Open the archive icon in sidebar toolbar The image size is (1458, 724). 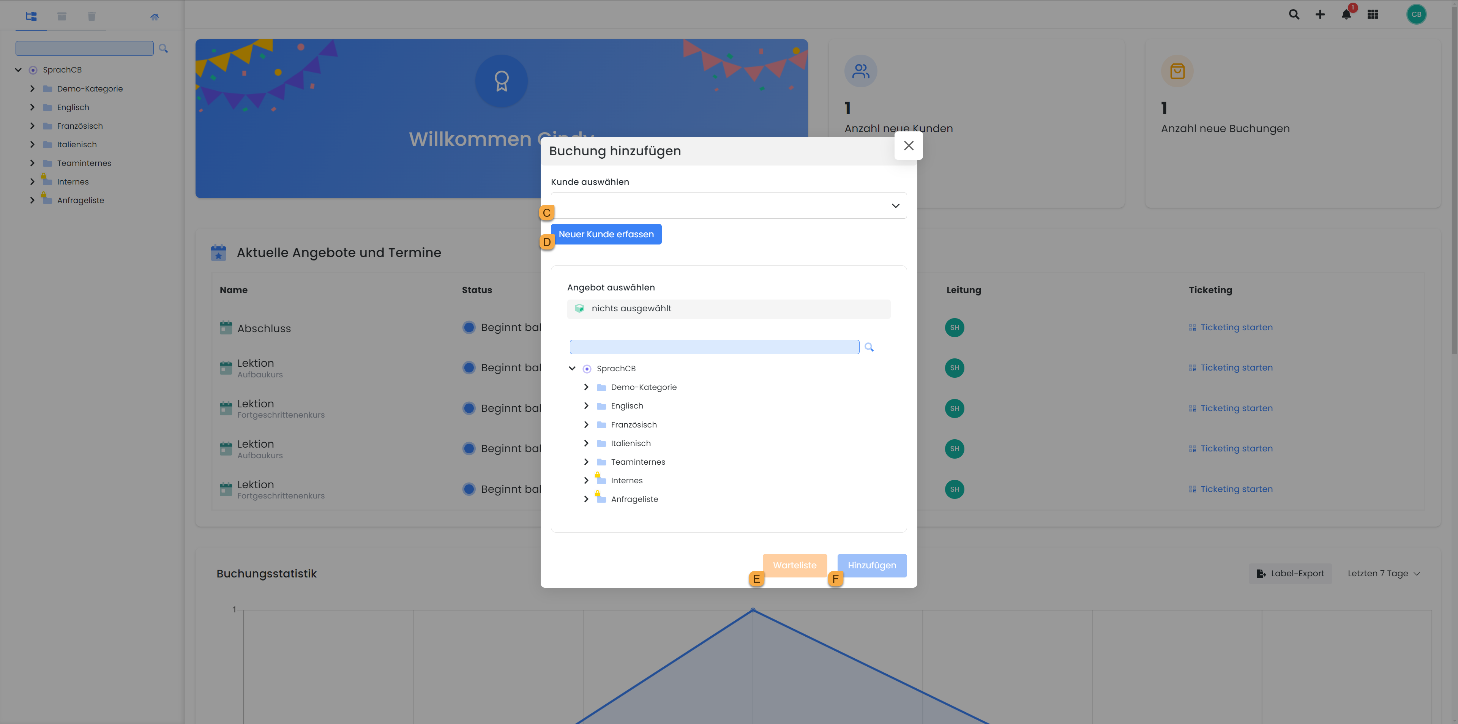(x=62, y=16)
